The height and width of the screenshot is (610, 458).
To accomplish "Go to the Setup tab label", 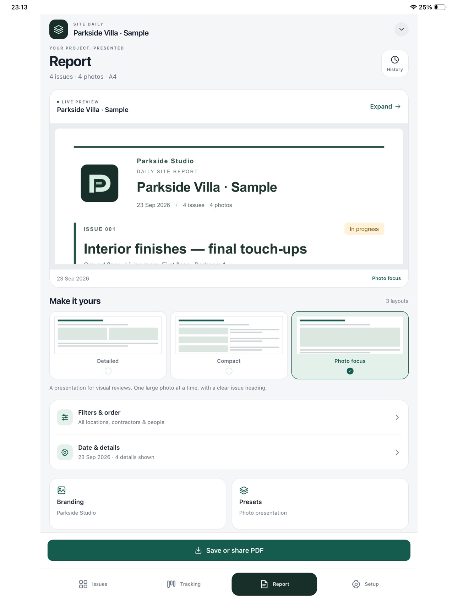I will [372, 584].
